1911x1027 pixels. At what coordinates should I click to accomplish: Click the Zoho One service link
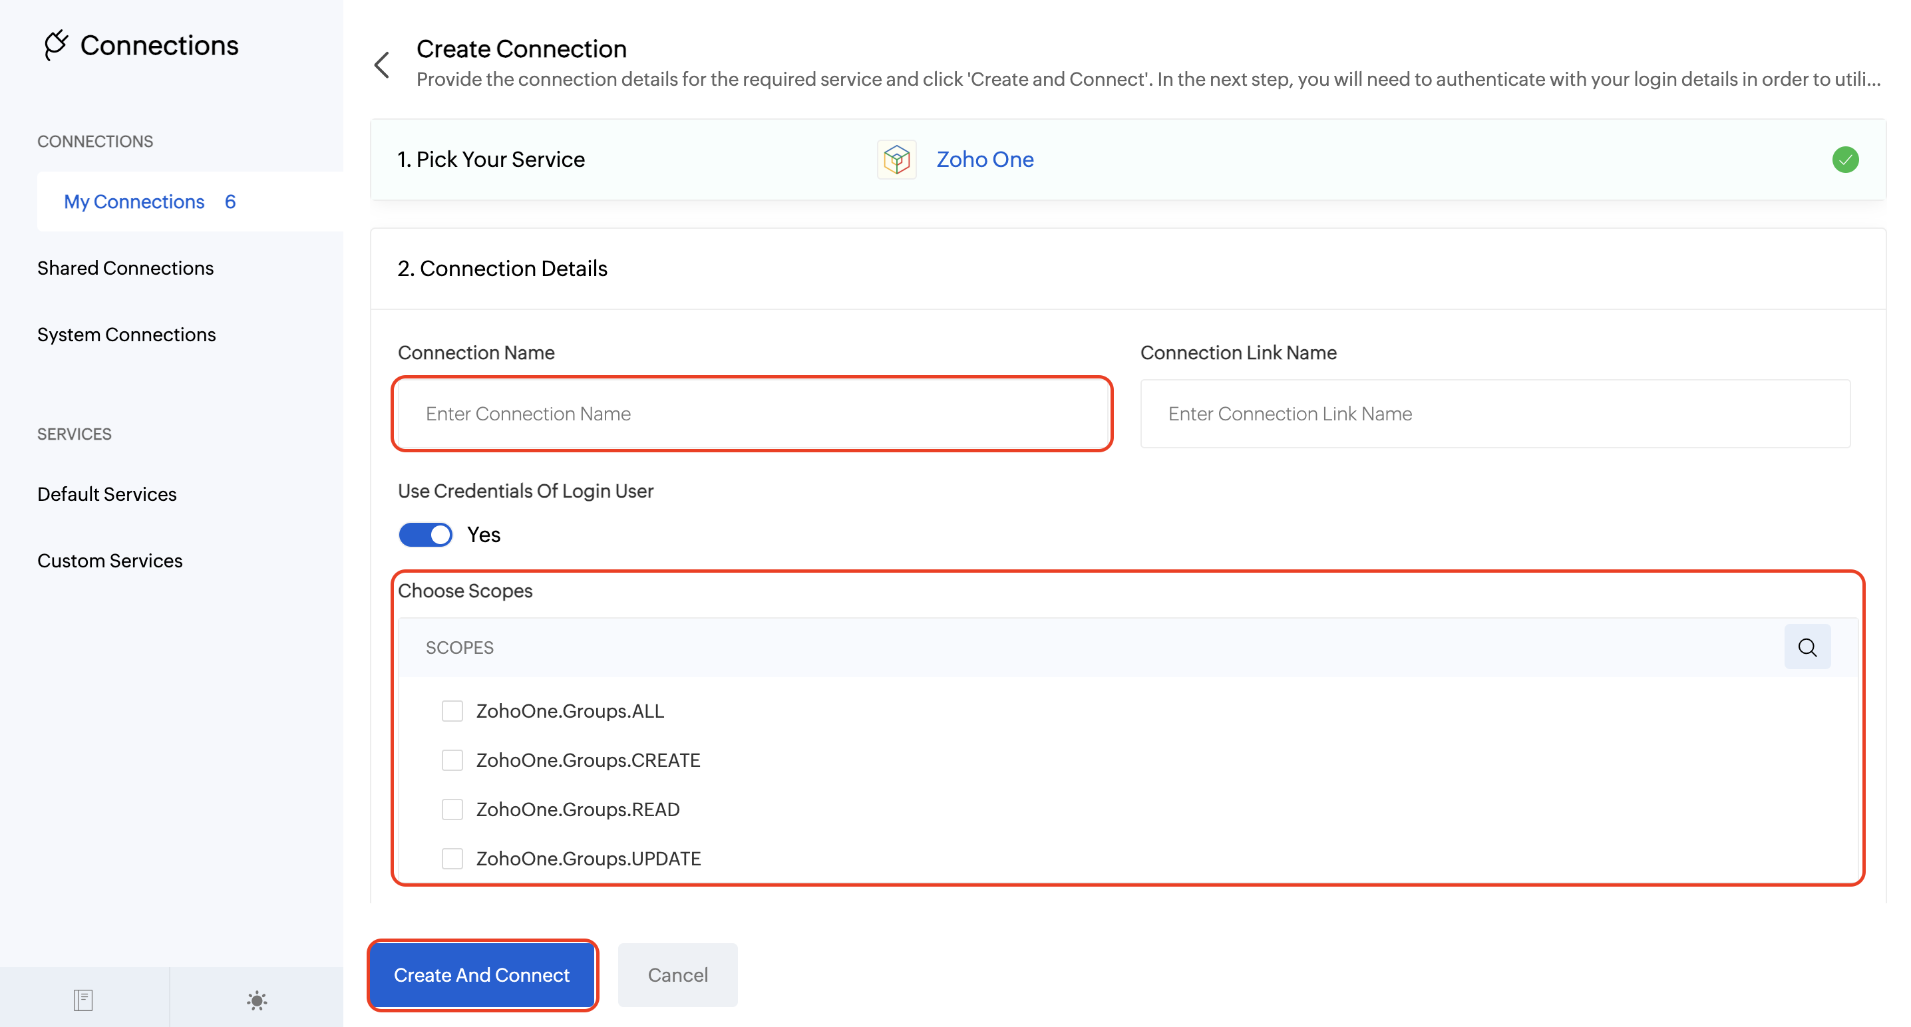click(984, 160)
